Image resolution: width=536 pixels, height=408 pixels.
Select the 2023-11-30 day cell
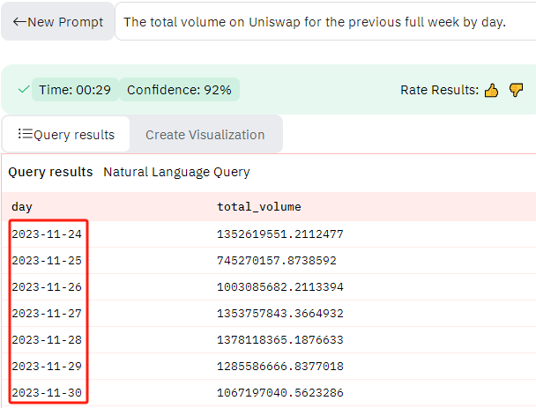pyautogui.click(x=47, y=392)
